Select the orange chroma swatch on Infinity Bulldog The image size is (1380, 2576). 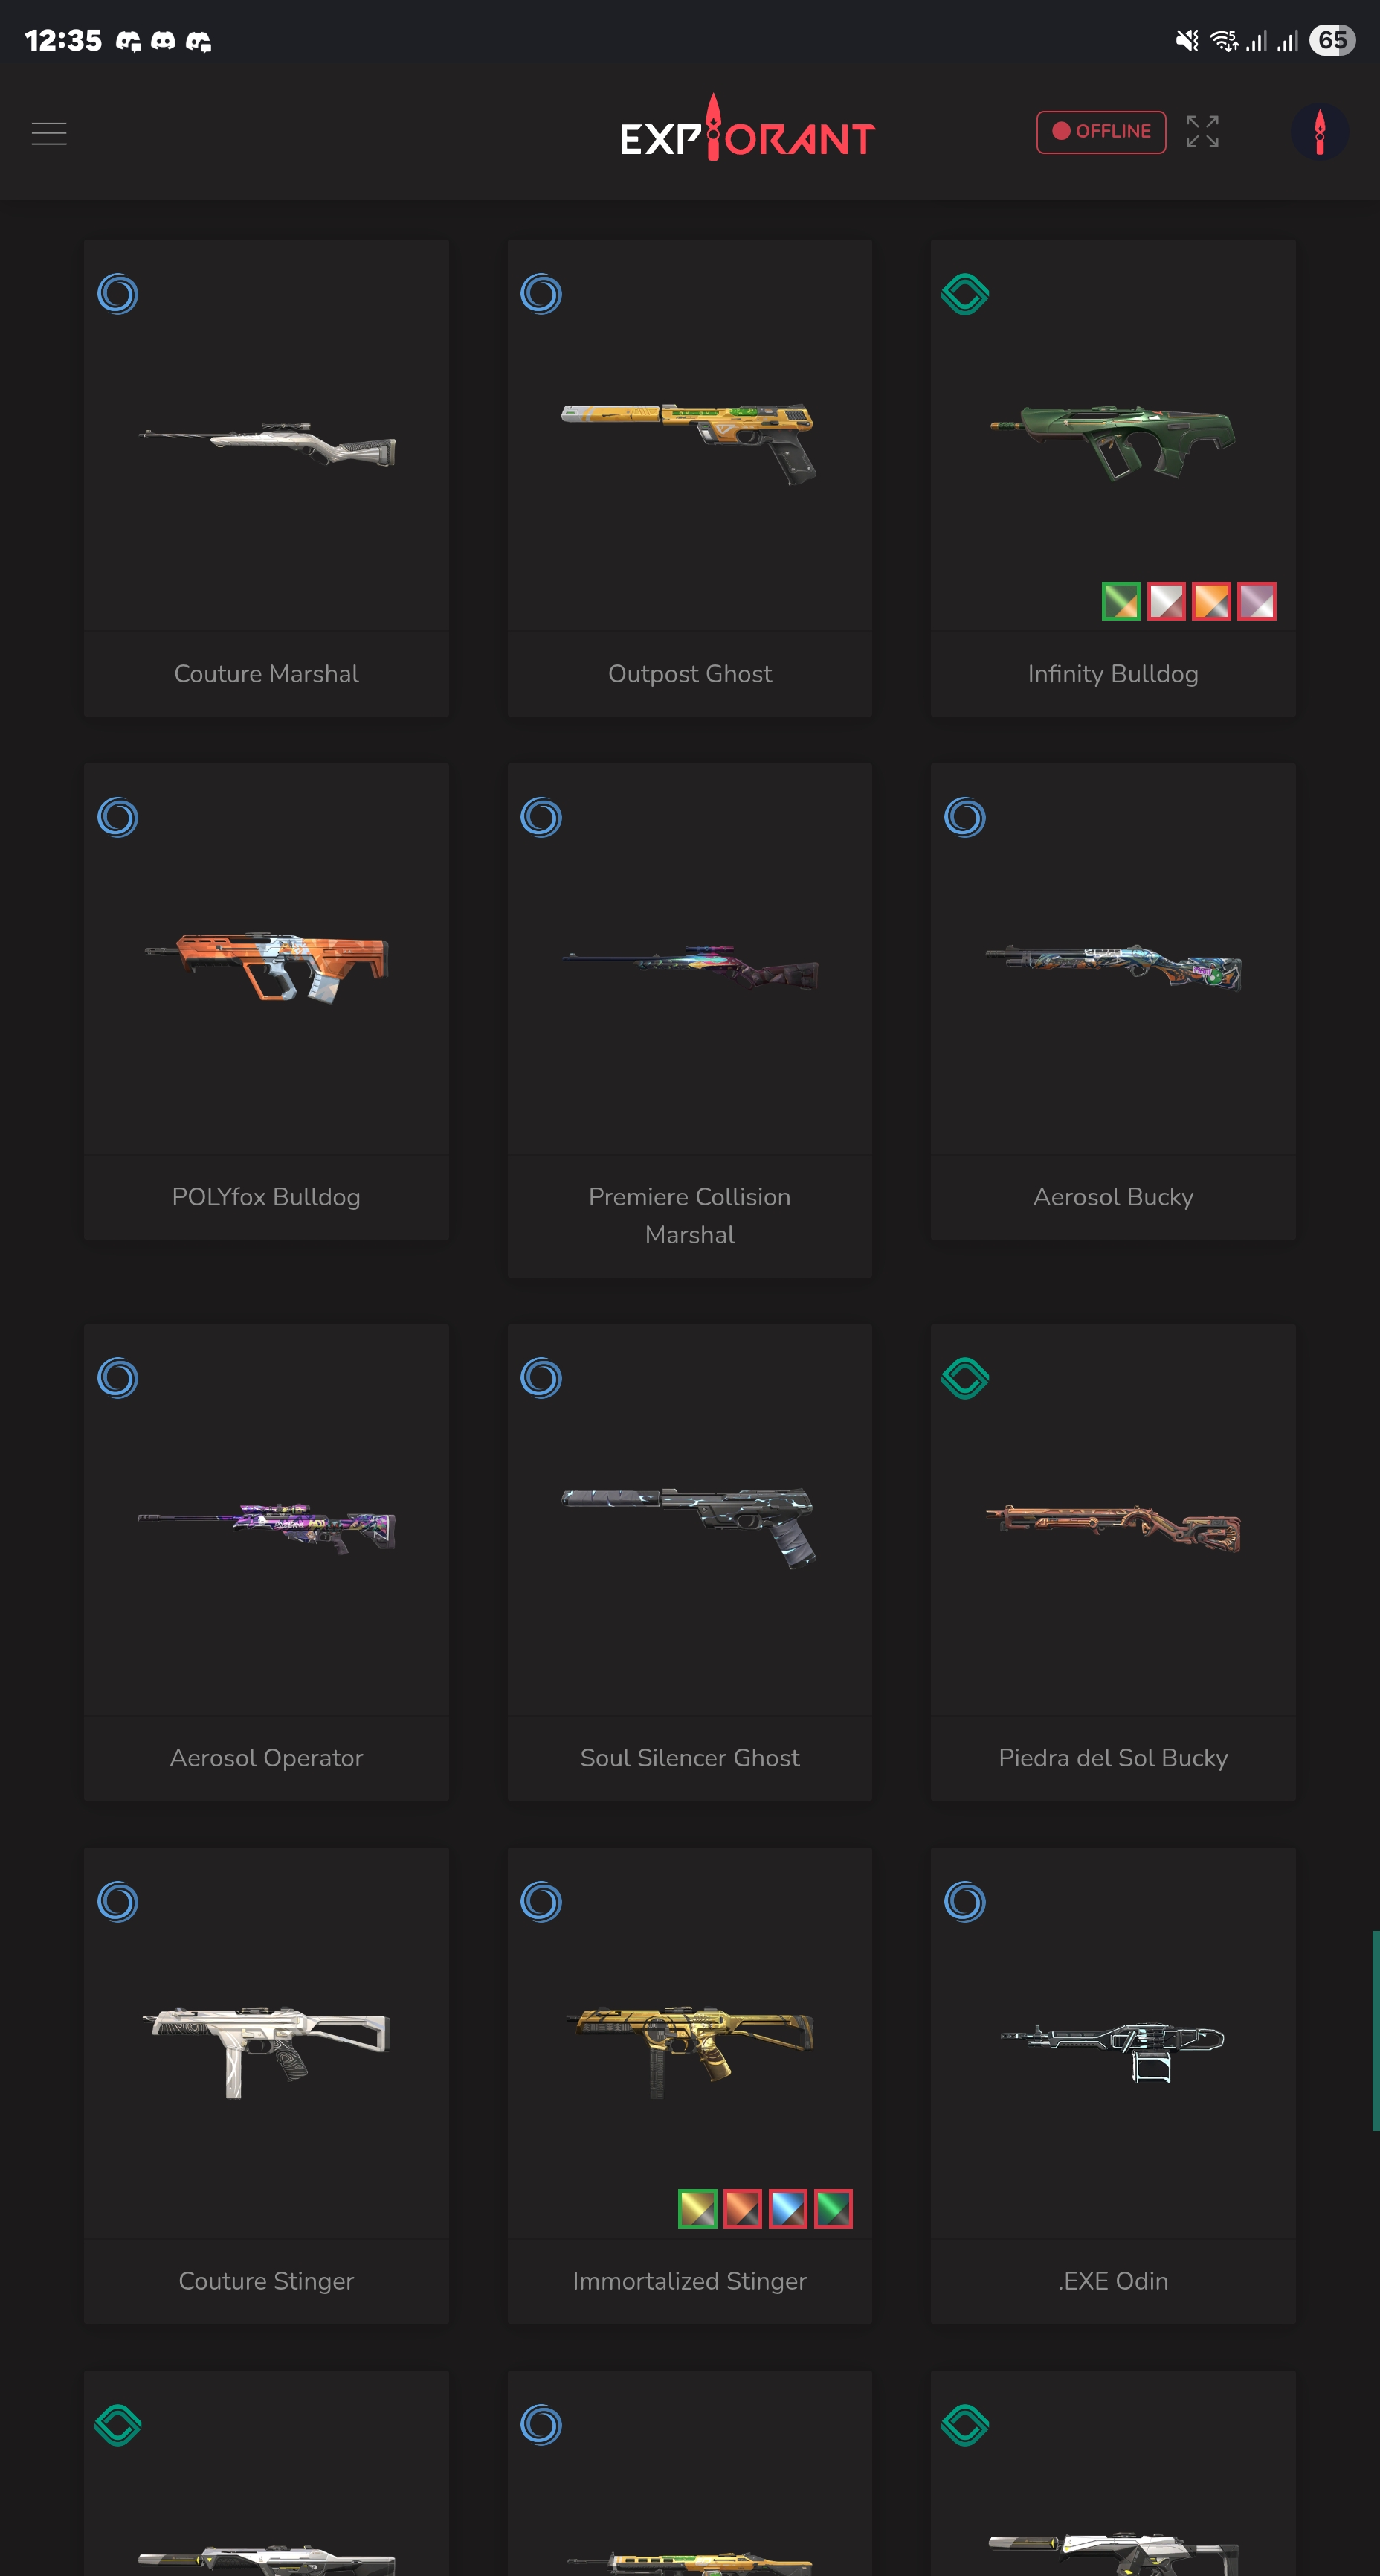1211,601
